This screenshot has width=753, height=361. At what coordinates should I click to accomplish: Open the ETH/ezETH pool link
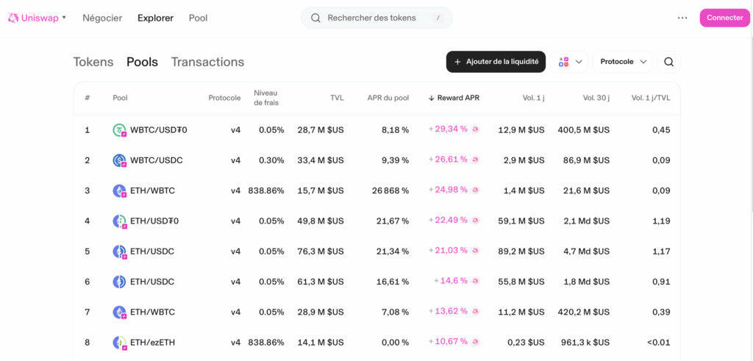(153, 343)
